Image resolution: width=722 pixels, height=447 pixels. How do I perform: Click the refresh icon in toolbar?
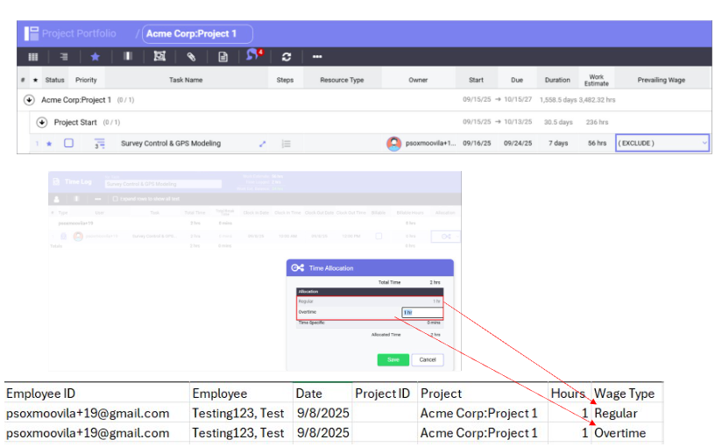(286, 57)
